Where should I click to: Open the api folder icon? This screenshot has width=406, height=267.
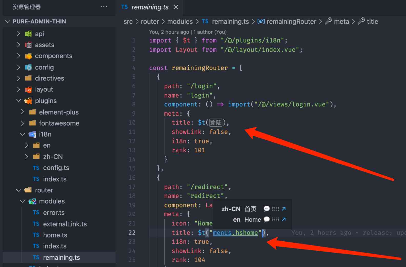click(28, 34)
